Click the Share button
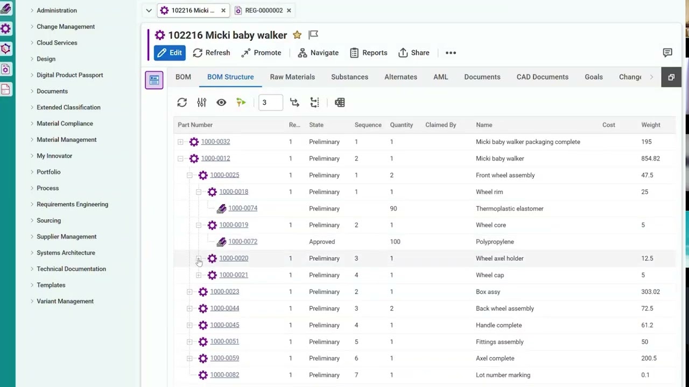Screen dimensions: 689x387 [414, 53]
